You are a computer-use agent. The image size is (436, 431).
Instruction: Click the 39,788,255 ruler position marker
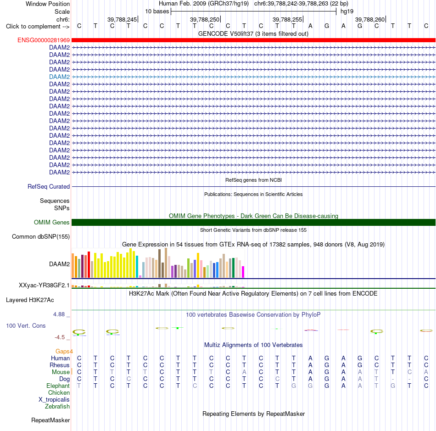pyautogui.click(x=288, y=19)
